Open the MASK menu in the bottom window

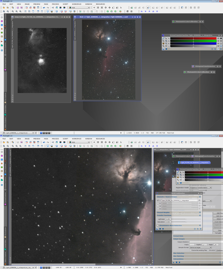[46, 139]
